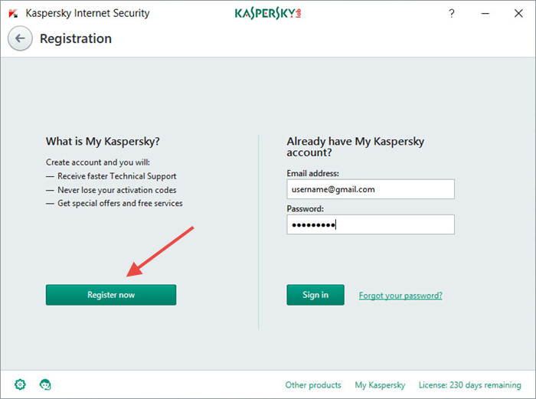Minimize the Kaspersky Internet Security window
This screenshot has width=536, height=399.
[485, 13]
